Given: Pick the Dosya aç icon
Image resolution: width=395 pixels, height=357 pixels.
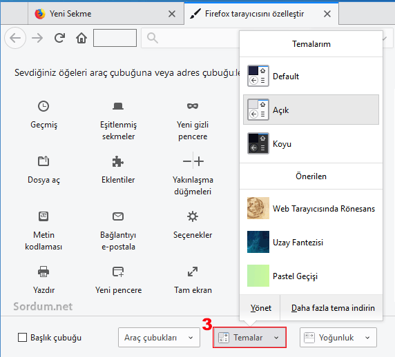Looking at the screenshot, I should pos(44,161).
